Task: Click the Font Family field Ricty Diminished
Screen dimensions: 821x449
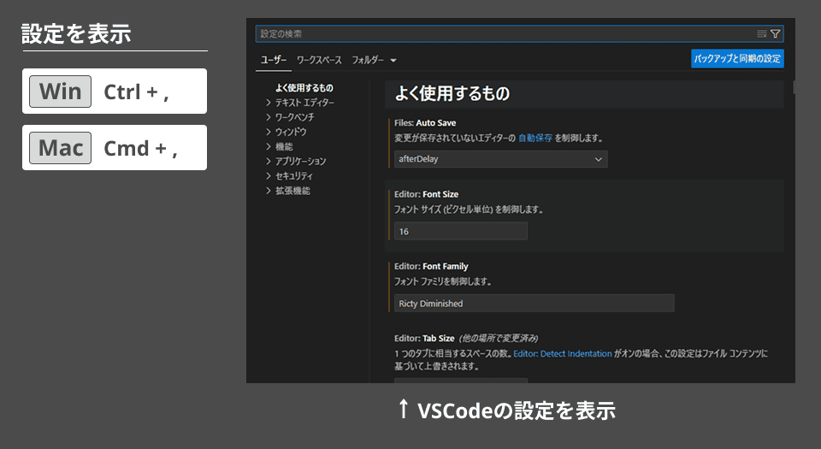Action: pyautogui.click(x=534, y=304)
